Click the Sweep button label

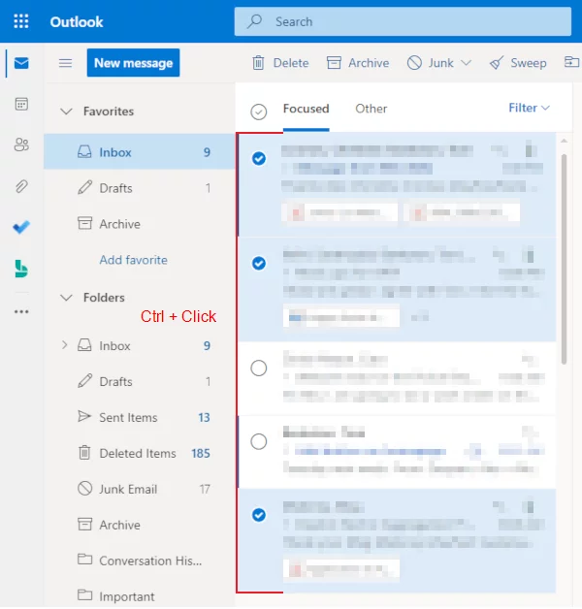pos(529,63)
